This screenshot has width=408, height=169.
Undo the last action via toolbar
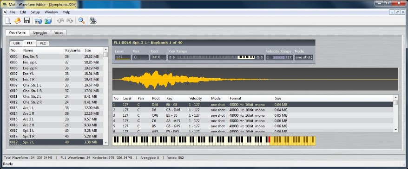tap(60, 21)
